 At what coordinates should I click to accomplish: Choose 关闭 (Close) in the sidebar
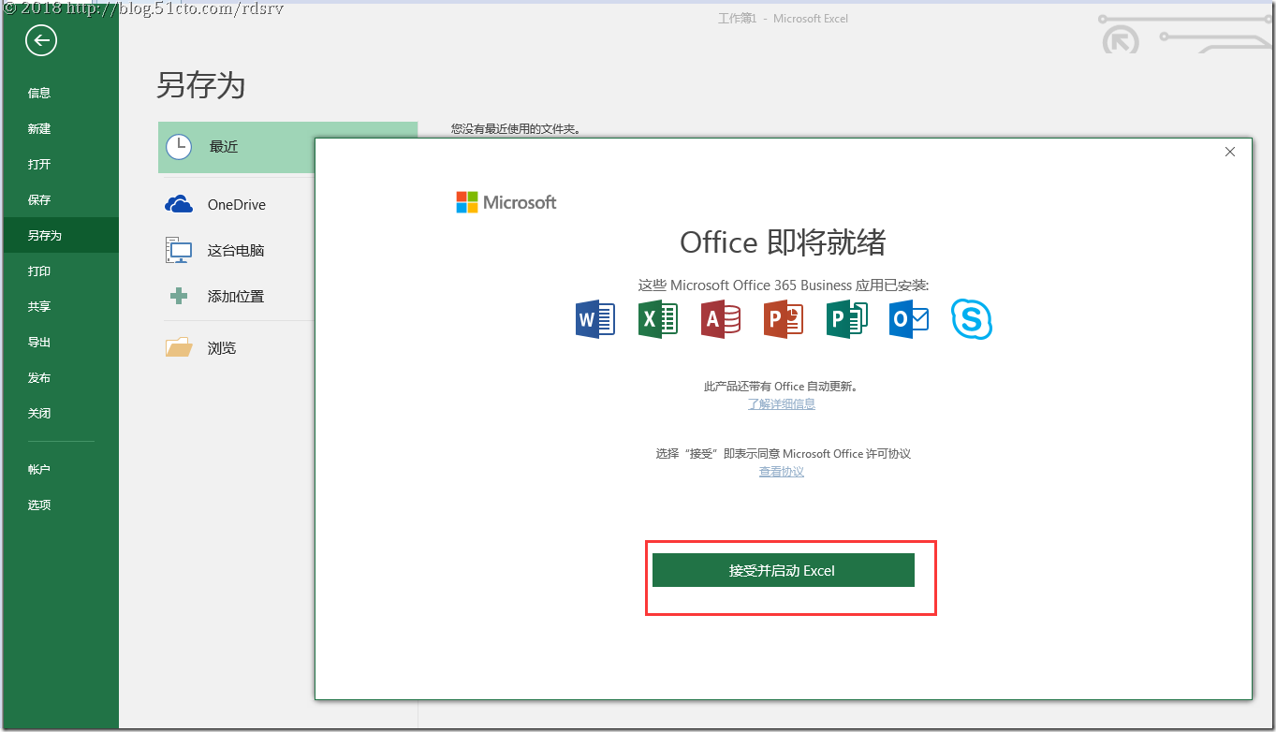coord(59,413)
